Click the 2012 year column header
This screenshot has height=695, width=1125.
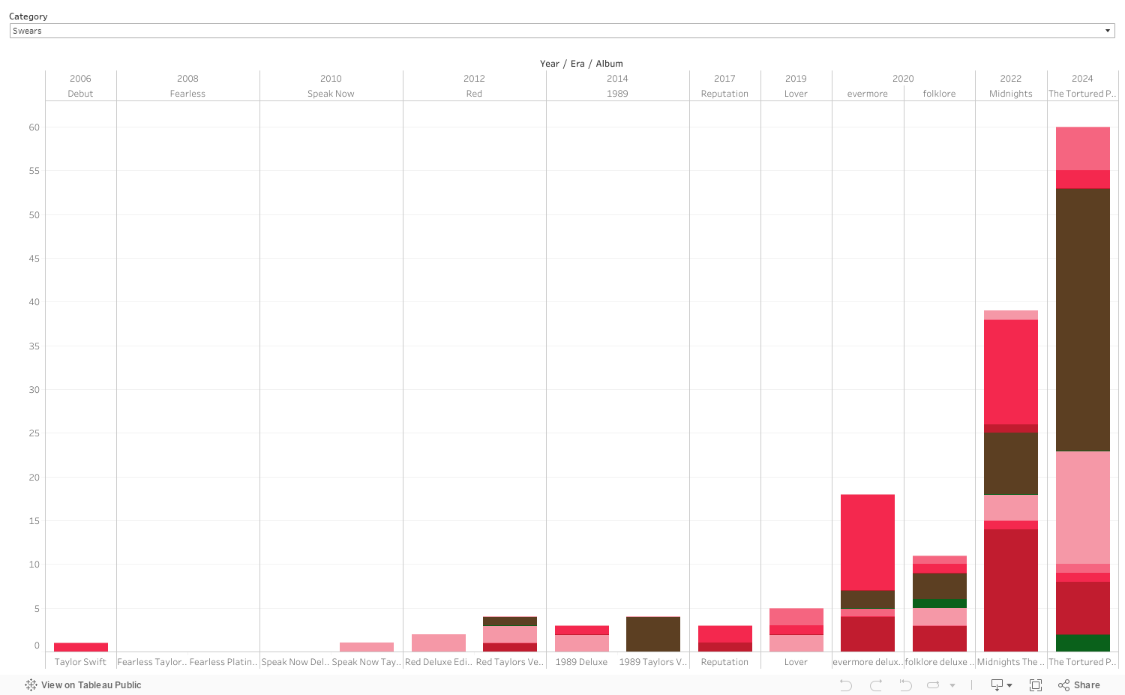(474, 79)
